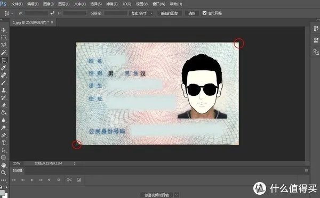Select the Clone Stamp tool

coord(4,90)
